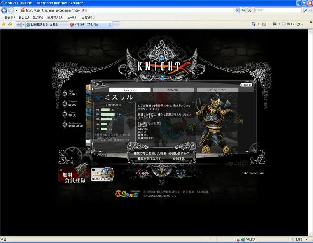Open the 人材採用 footer link

click(x=202, y=192)
